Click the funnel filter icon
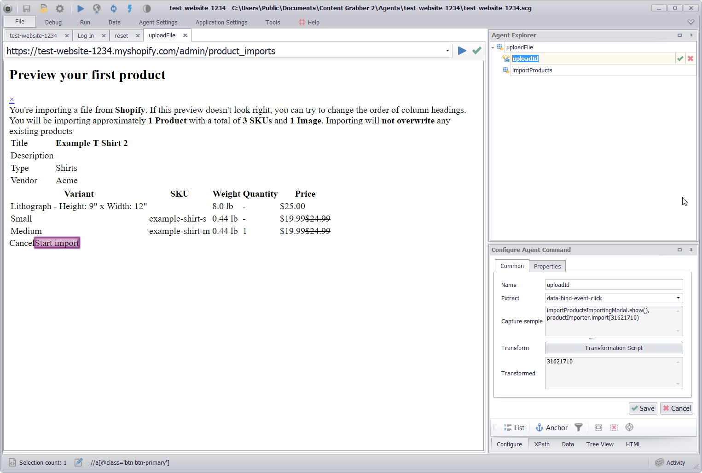The width and height of the screenshot is (702, 473). coord(579,427)
